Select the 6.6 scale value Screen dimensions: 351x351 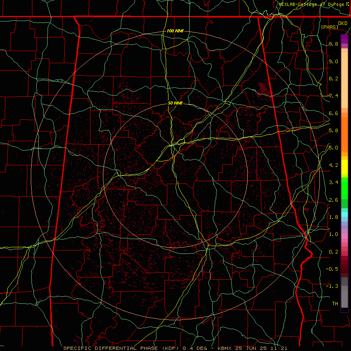pyautogui.click(x=333, y=113)
